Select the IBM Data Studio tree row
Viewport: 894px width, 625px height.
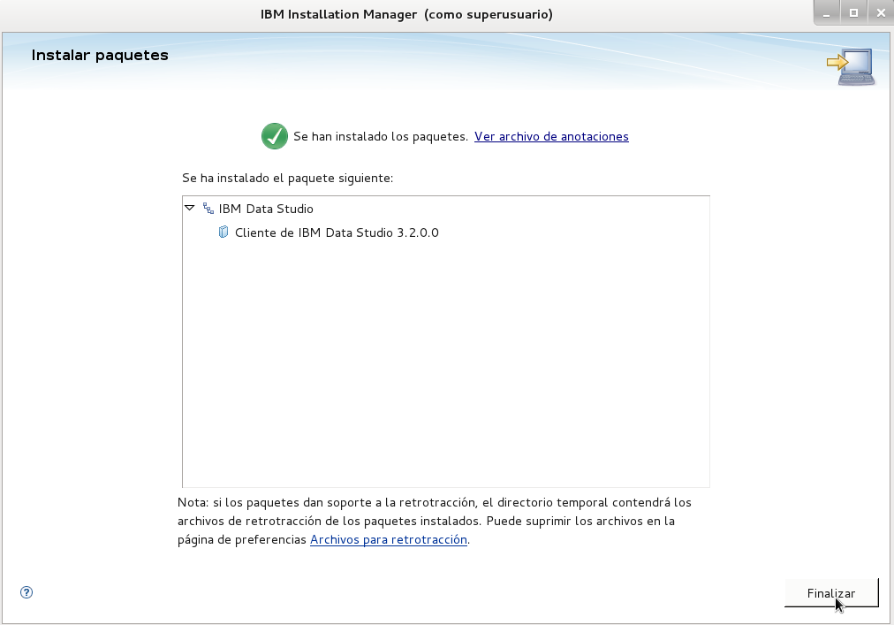click(x=446, y=209)
